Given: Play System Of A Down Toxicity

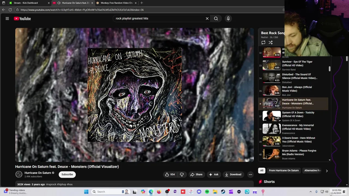Looking at the screenshot, I should [x=294, y=116].
